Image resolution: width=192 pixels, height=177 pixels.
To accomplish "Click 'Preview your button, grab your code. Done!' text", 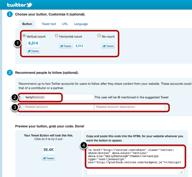I will click(49, 126).
